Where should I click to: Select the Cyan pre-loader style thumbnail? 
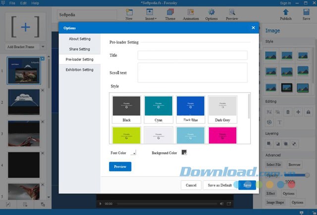click(158, 109)
